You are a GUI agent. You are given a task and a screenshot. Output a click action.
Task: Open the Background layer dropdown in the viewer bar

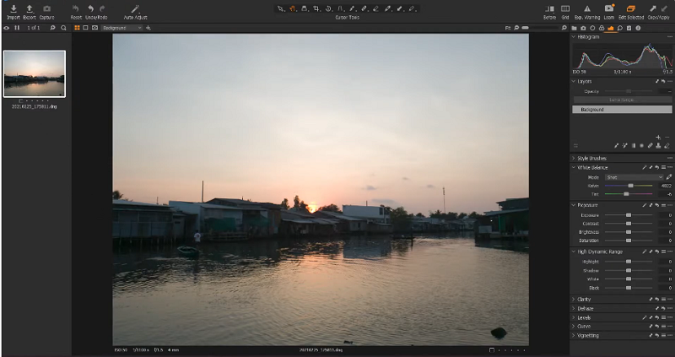pyautogui.click(x=121, y=28)
